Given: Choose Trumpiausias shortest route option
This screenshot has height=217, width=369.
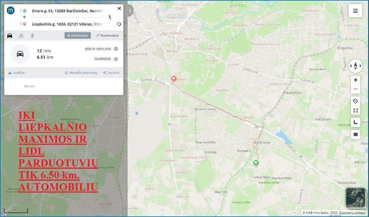Looking at the screenshot, I should (107, 36).
